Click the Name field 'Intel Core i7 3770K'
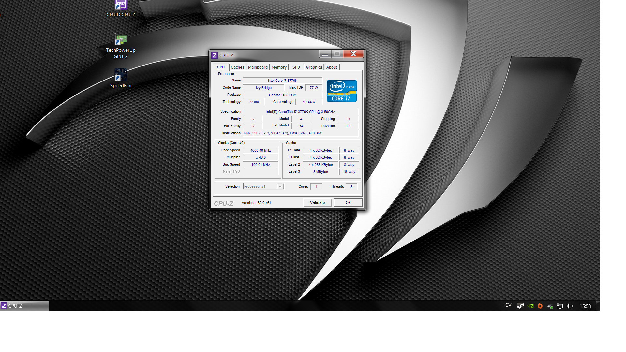This screenshot has height=352, width=626. tap(283, 81)
